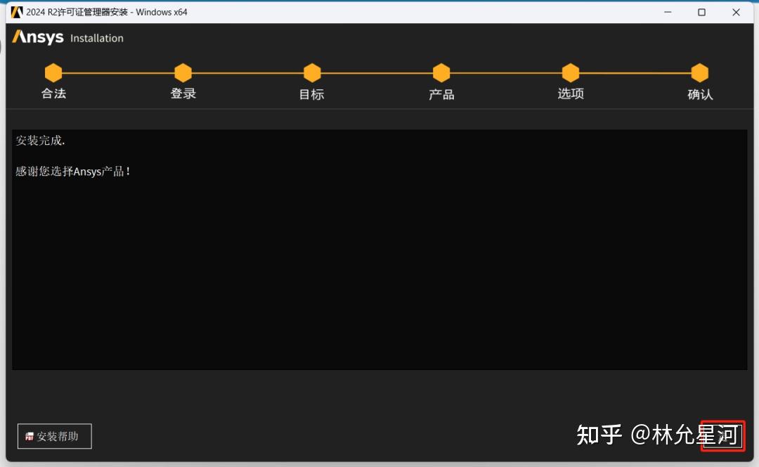759x467 pixels.
Task: Click the 合法 step label text
Action: 53,93
